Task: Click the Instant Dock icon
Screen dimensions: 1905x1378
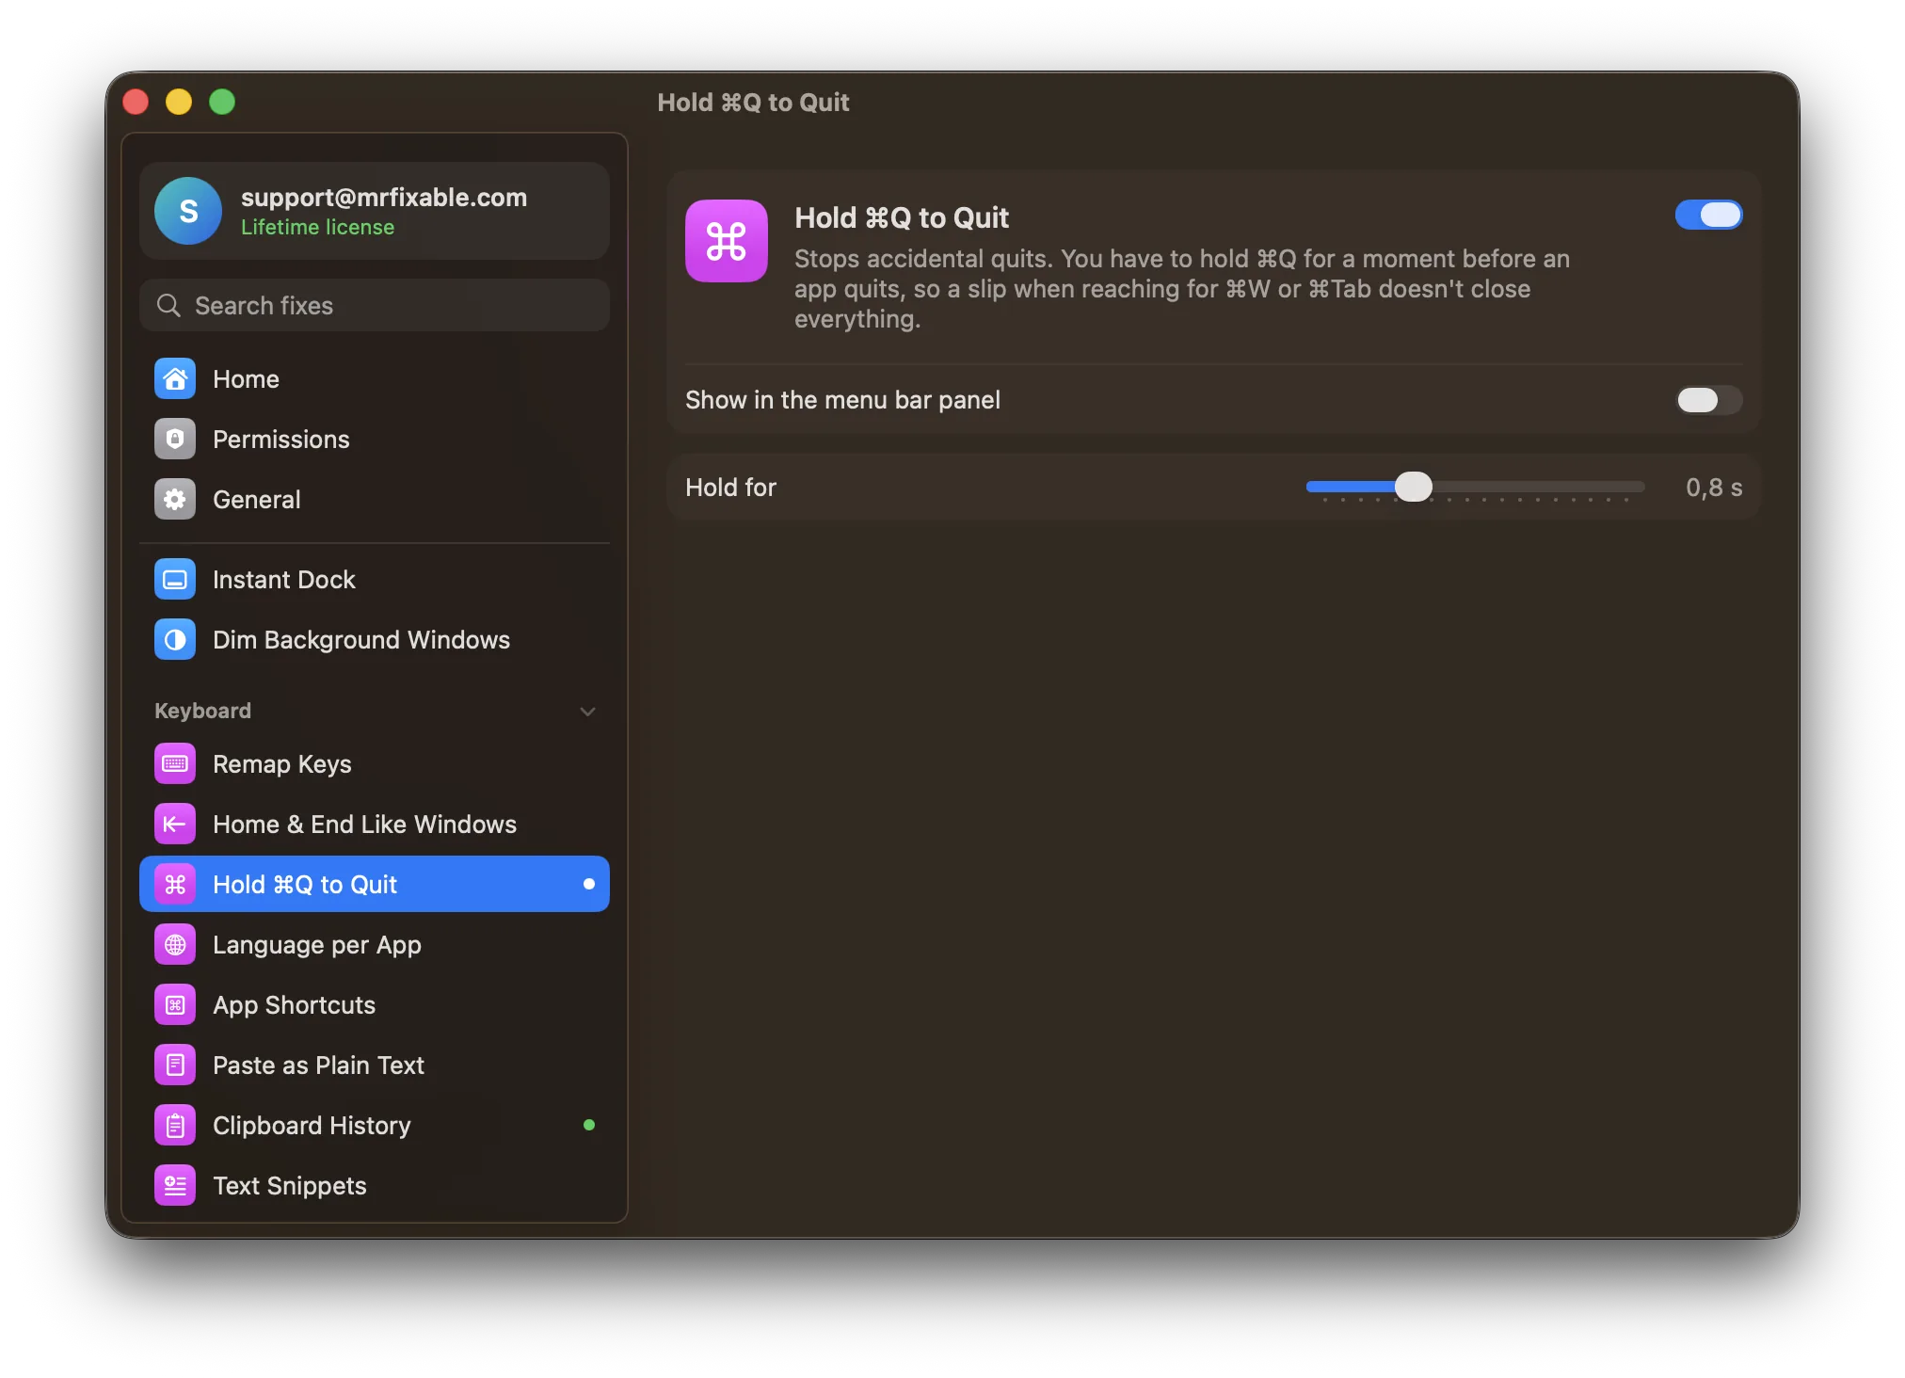Action: 175,580
